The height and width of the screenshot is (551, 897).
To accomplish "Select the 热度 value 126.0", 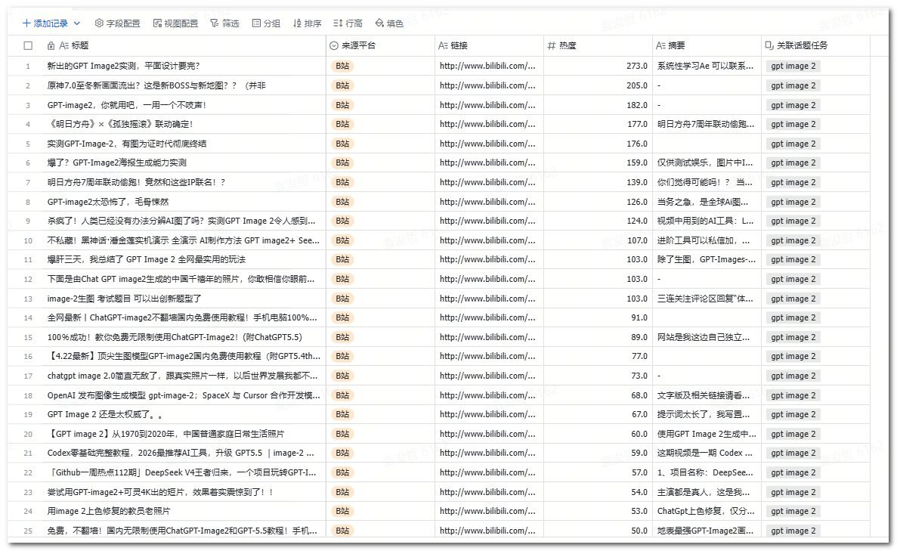I will [x=637, y=202].
